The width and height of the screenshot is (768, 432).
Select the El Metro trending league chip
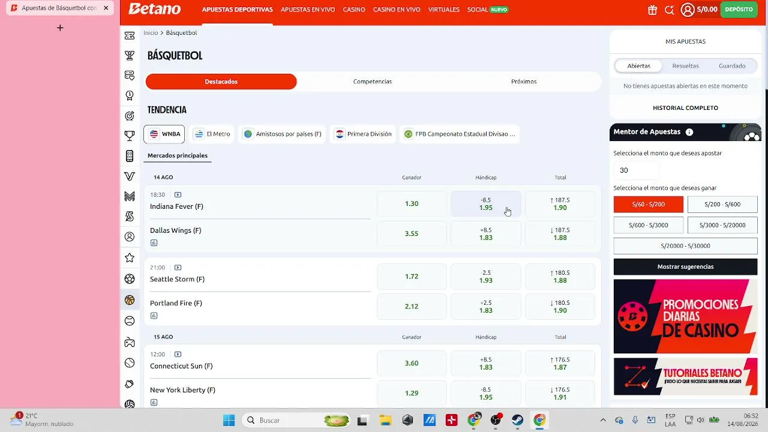pos(212,134)
